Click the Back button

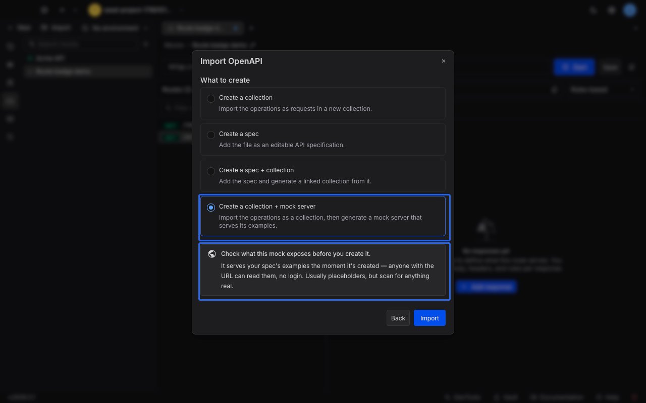[x=398, y=318]
